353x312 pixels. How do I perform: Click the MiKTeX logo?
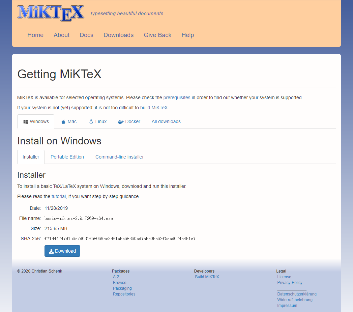click(x=51, y=13)
